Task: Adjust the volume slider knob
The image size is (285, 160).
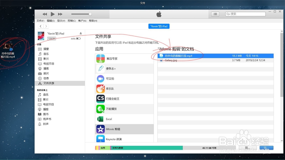Action: coord(90,14)
